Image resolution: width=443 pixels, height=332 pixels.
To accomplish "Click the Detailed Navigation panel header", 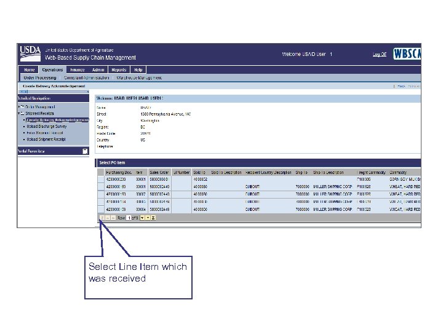I will (53, 98).
